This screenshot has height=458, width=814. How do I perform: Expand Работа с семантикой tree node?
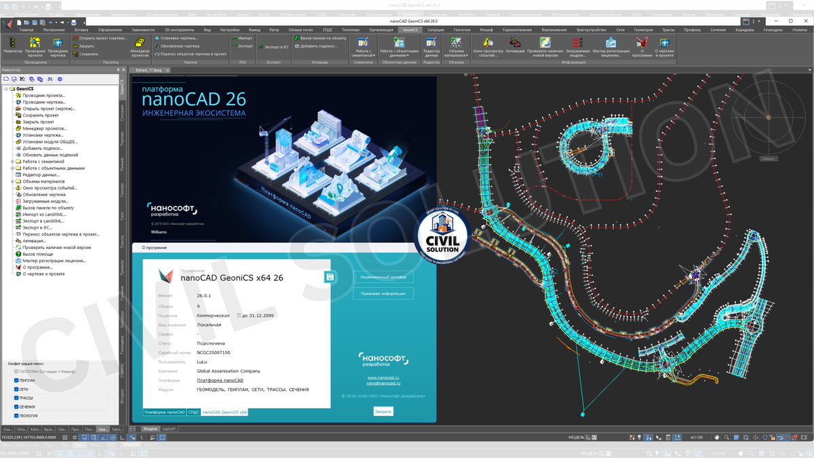pos(12,162)
